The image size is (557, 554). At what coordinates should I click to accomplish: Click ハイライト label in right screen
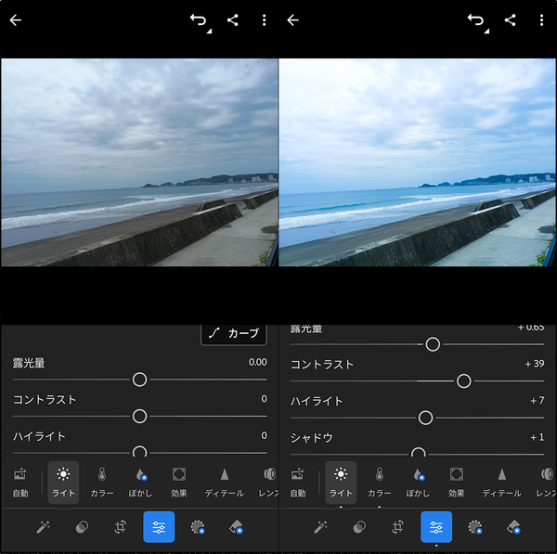tap(317, 402)
